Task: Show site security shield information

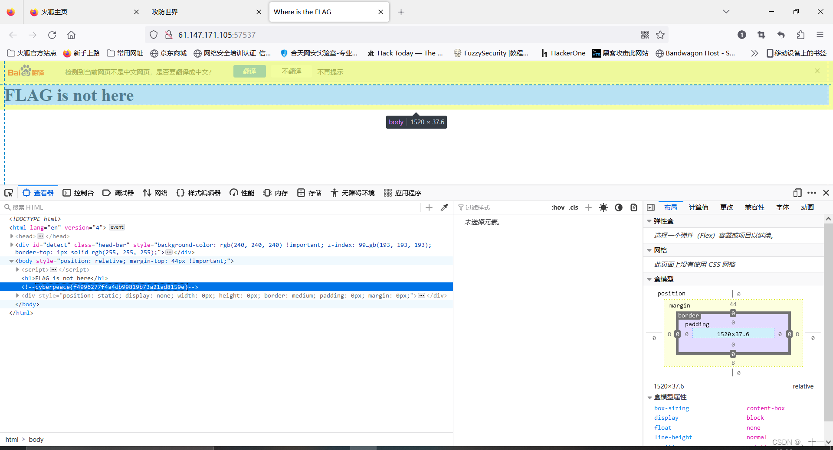Action: [154, 35]
